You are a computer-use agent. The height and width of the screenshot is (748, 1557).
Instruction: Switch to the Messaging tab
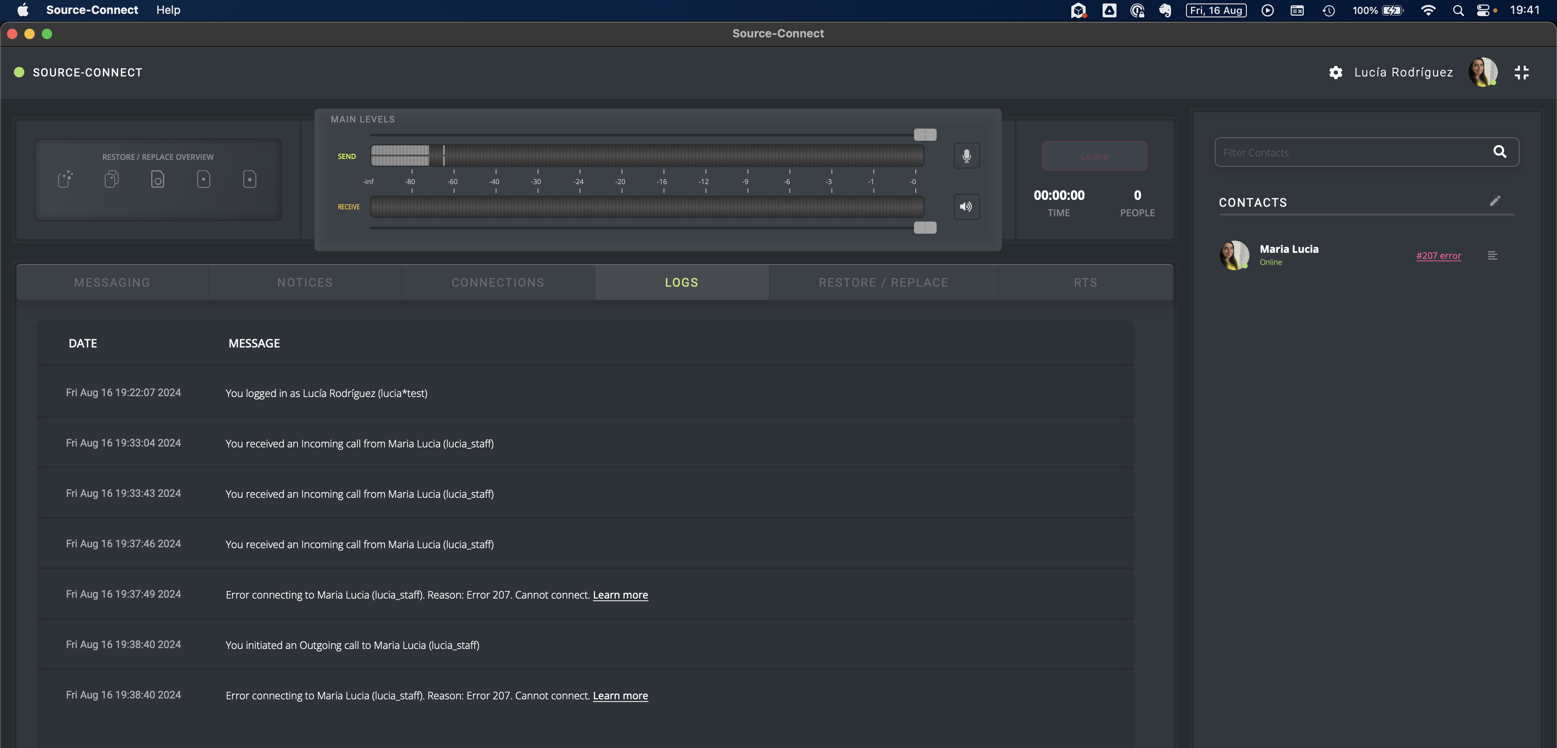[x=112, y=282]
